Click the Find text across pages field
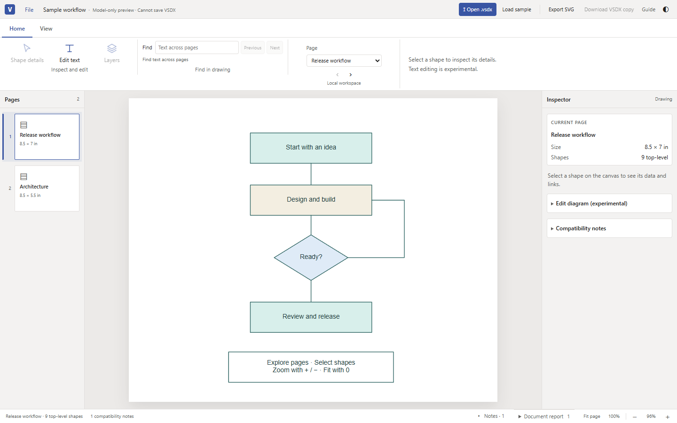Screen dimensions: 677x423 (x=197, y=47)
